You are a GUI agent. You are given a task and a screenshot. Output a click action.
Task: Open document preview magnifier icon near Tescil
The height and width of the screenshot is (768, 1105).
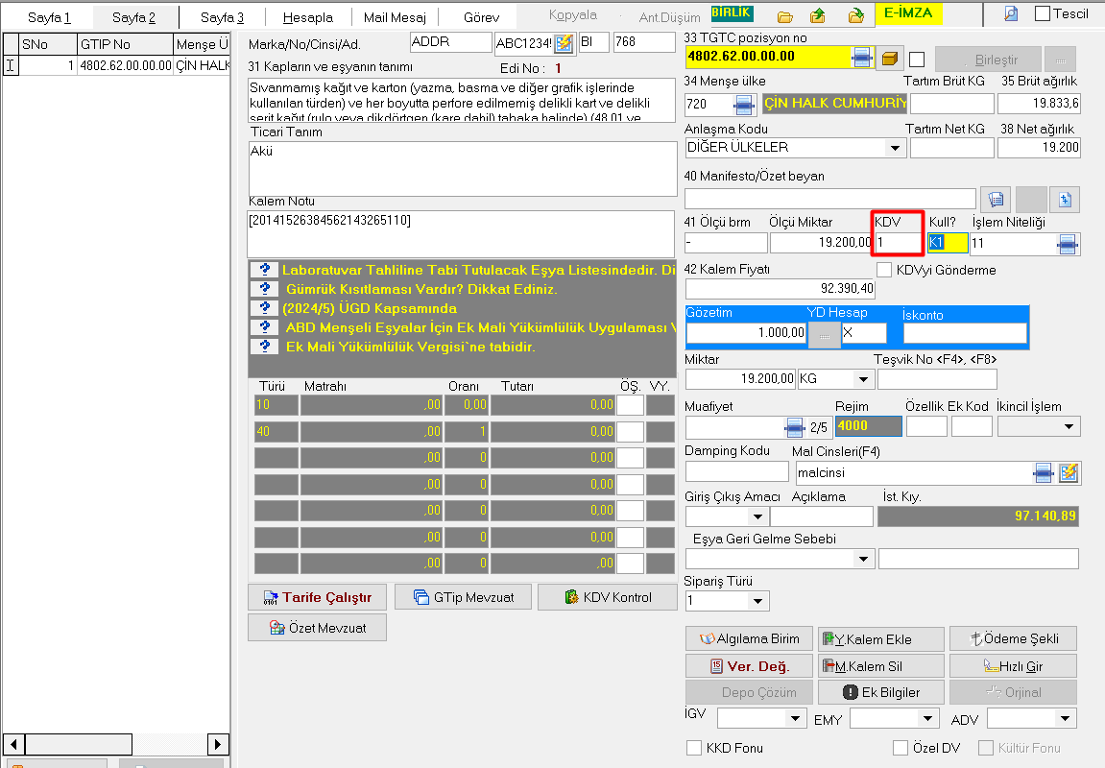coord(1011,13)
